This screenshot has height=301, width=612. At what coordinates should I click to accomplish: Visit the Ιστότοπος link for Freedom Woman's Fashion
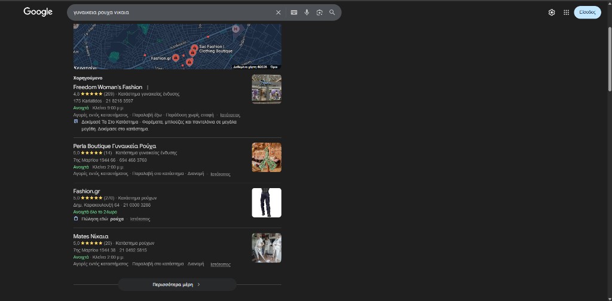click(x=230, y=115)
